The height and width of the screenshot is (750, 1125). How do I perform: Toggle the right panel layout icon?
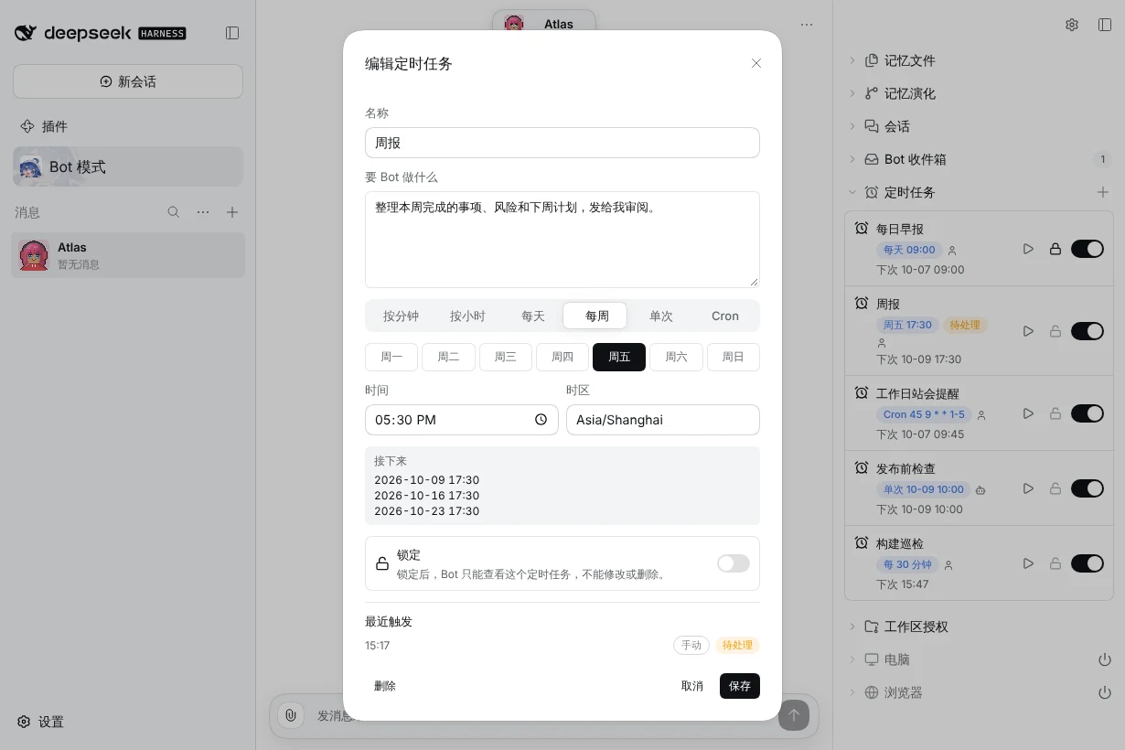[1105, 25]
